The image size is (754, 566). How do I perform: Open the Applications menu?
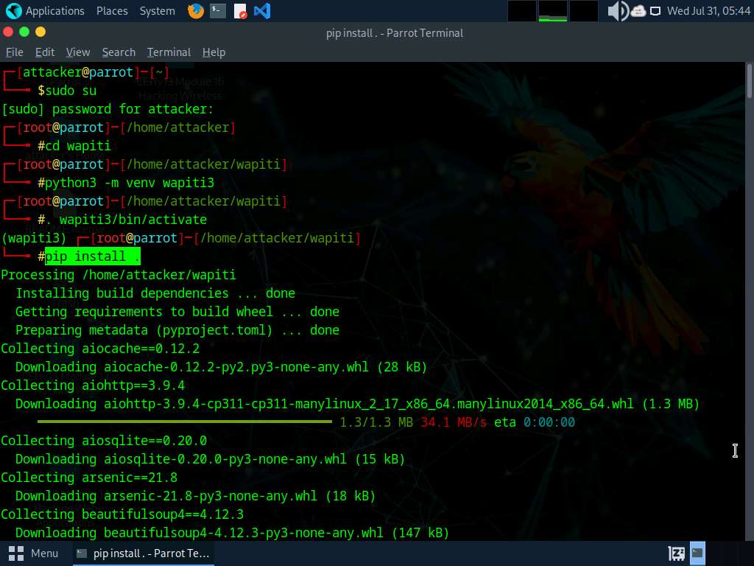pyautogui.click(x=54, y=11)
